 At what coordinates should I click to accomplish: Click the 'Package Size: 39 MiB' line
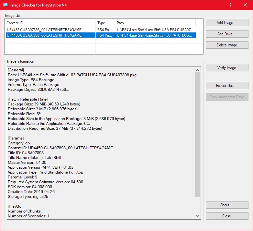[44, 104]
